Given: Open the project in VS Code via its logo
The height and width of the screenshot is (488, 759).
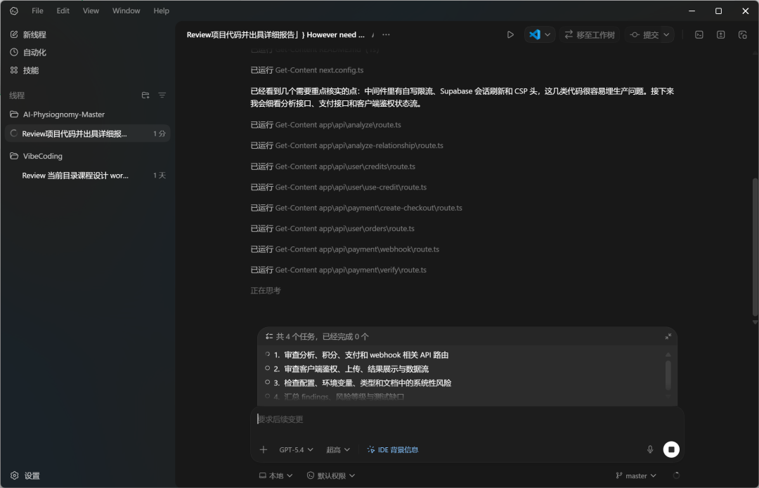Looking at the screenshot, I should [x=535, y=34].
